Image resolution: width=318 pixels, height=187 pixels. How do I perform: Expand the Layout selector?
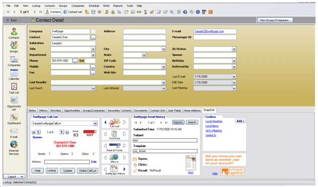coord(14,177)
